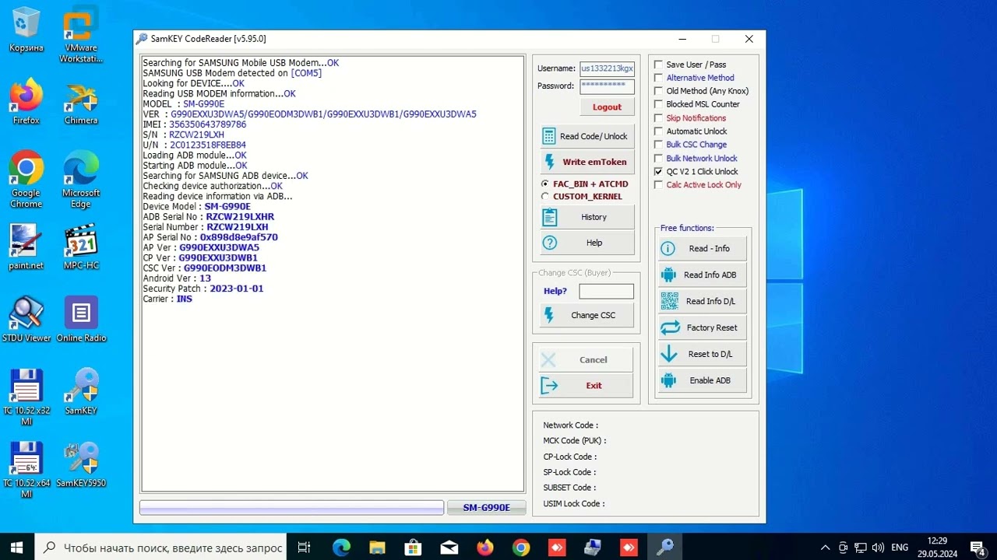The image size is (997, 560).
Task: Click the Help question mark icon
Action: [551, 242]
